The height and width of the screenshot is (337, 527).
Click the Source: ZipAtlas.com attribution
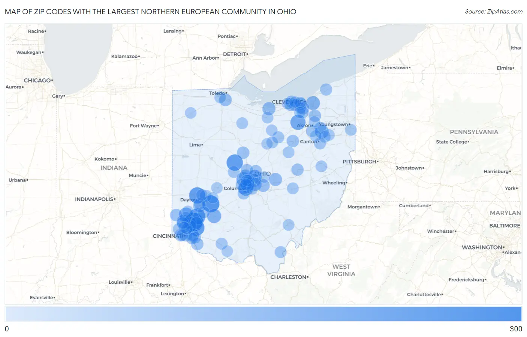point(494,12)
